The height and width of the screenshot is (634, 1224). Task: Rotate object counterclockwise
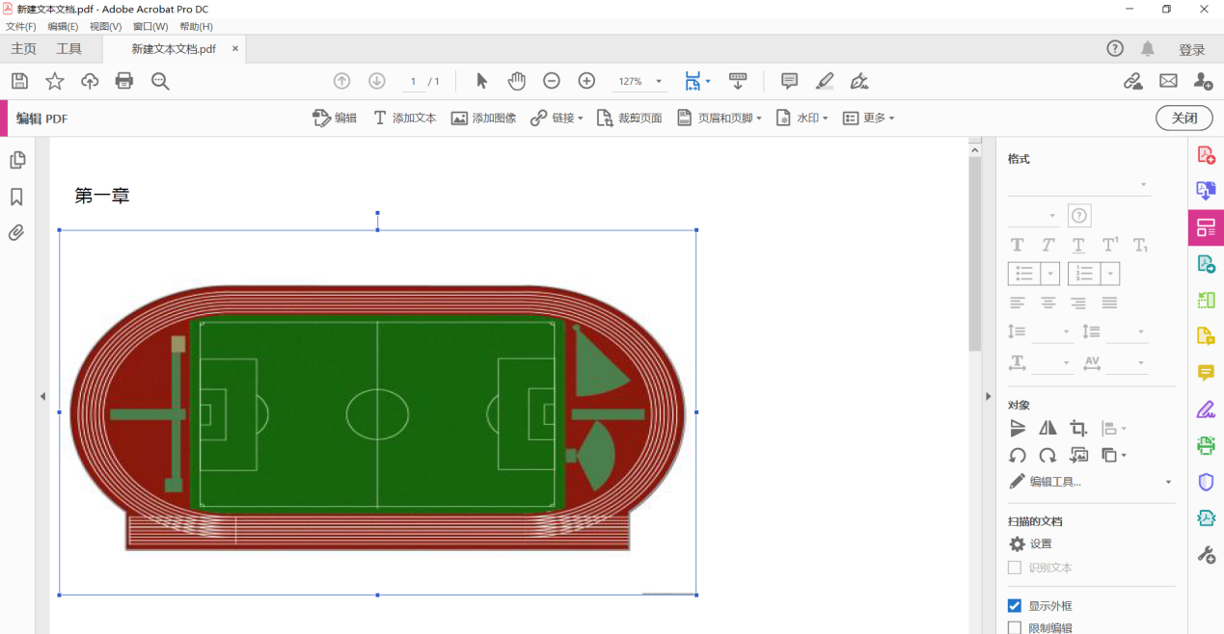pos(1017,455)
